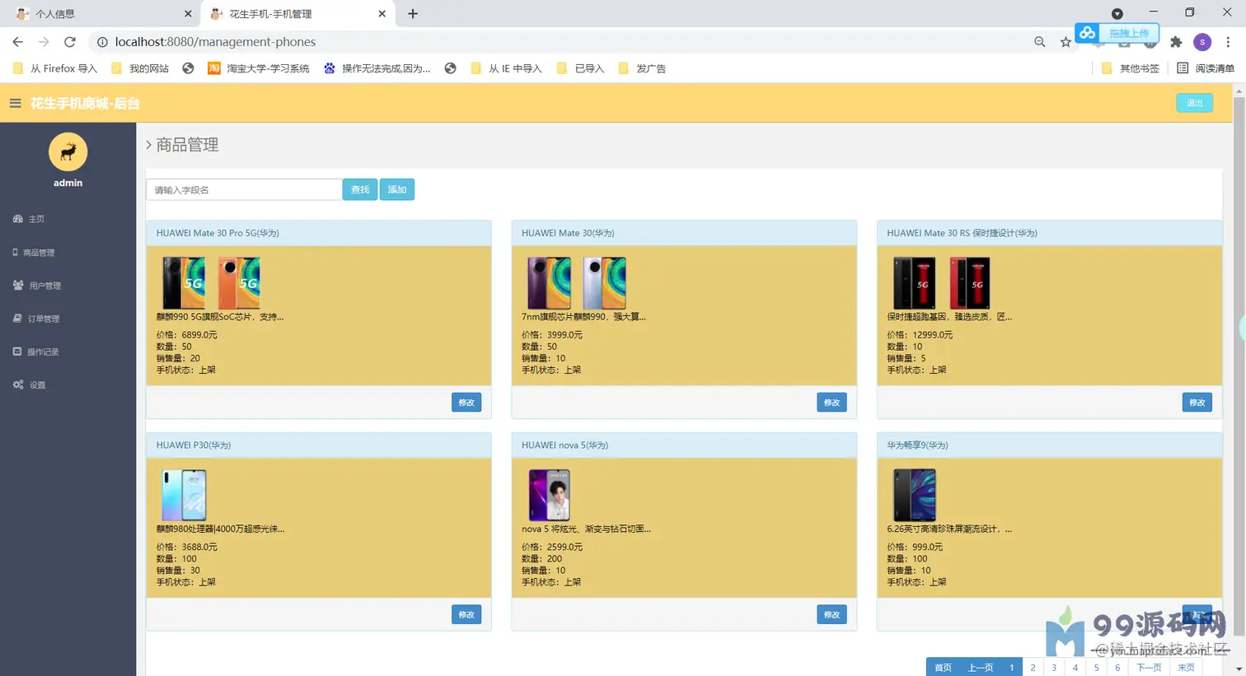Viewport: 1246px width, 676px height.
Task: Click 修改 on HUAWEI Mate 30 Pro 5G card
Action: 466,403
